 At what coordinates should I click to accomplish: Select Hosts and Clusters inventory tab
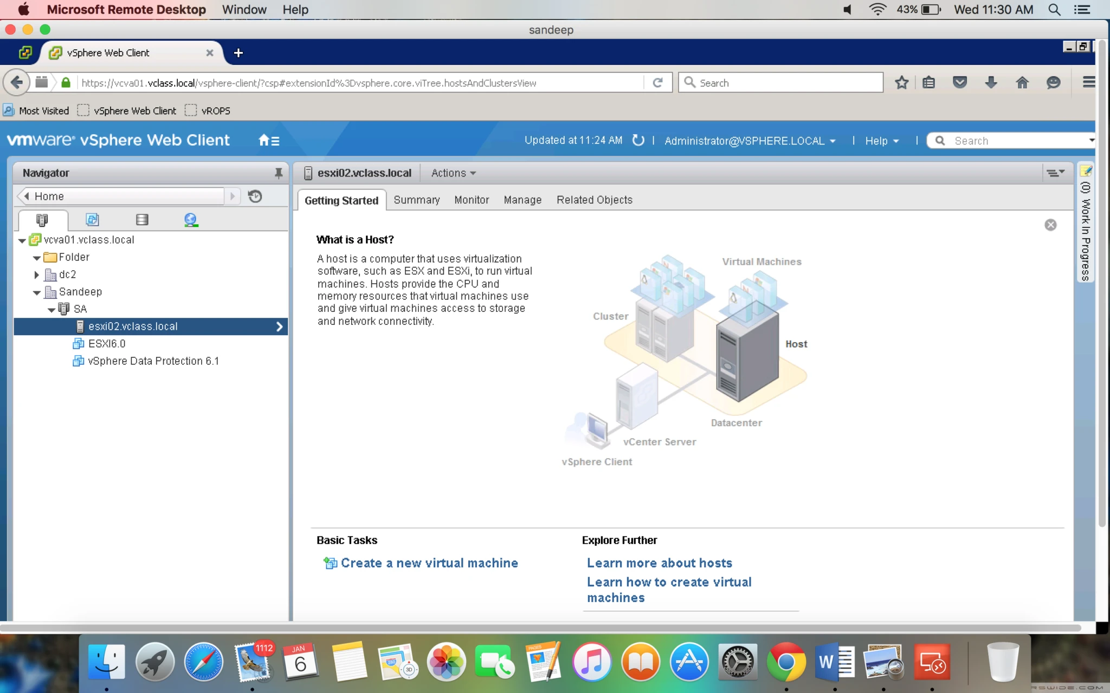[42, 219]
